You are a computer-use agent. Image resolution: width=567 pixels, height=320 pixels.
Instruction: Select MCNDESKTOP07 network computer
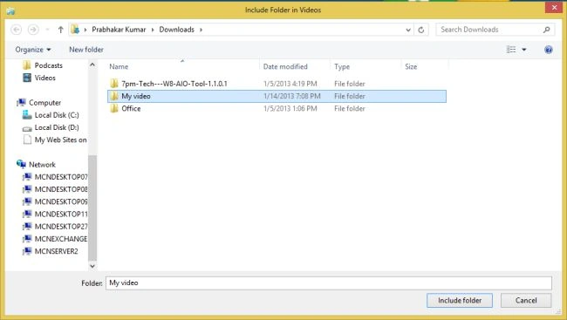(61, 177)
